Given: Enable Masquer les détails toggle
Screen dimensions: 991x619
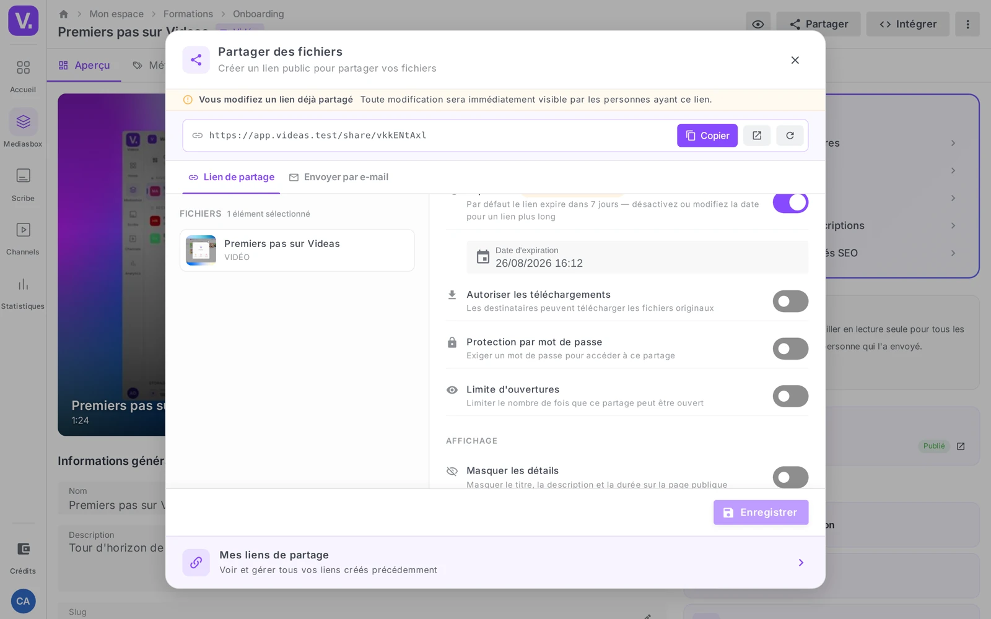Looking at the screenshot, I should coord(790,477).
